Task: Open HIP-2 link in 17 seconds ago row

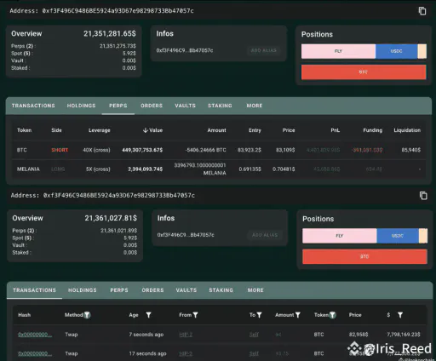Action: point(186,353)
